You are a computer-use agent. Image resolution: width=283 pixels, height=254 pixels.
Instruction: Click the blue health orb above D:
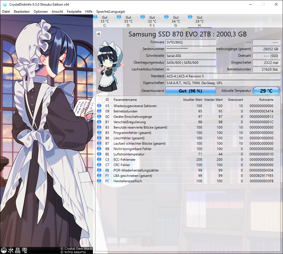119,17
